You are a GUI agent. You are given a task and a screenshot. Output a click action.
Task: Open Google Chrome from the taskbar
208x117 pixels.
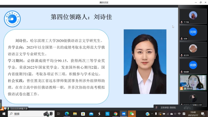[x=115, y=114]
